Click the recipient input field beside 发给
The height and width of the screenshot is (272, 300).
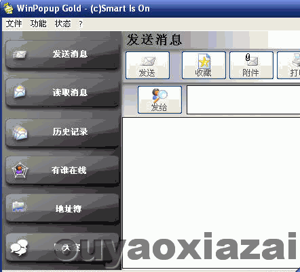click(x=244, y=99)
